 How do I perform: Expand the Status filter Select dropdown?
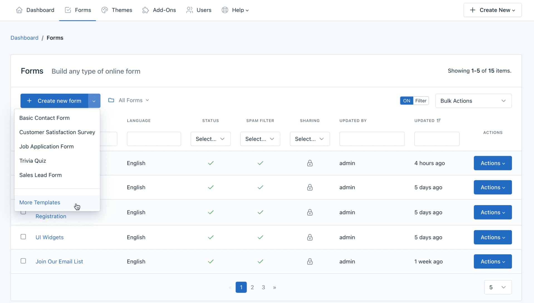coord(210,139)
